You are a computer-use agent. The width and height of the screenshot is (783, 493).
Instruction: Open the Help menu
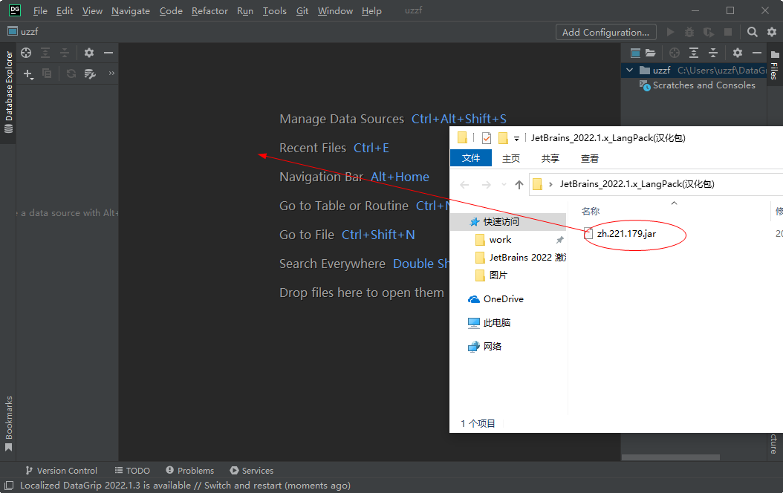(371, 11)
